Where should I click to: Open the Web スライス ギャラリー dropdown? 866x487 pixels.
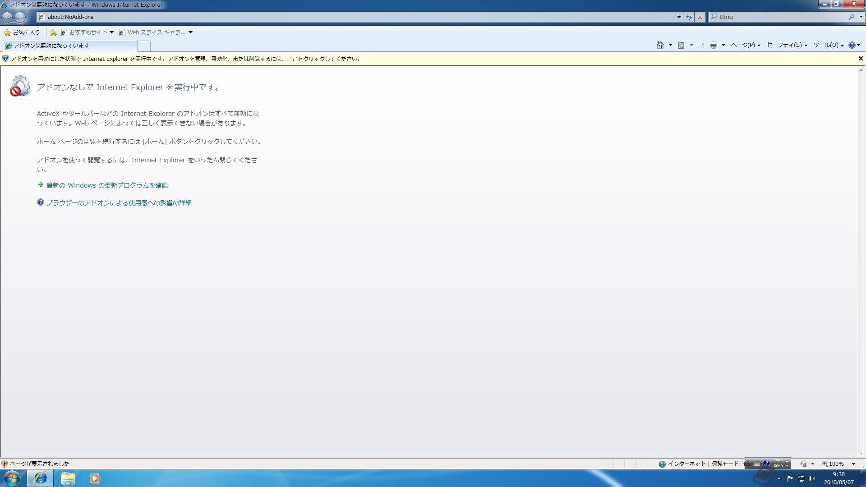(x=156, y=32)
